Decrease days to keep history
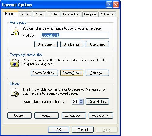Screen dimensions: 152x136 [81, 103]
